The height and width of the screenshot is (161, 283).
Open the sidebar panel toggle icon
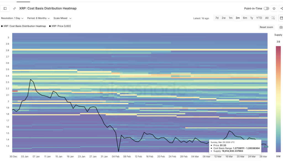[5, 8]
